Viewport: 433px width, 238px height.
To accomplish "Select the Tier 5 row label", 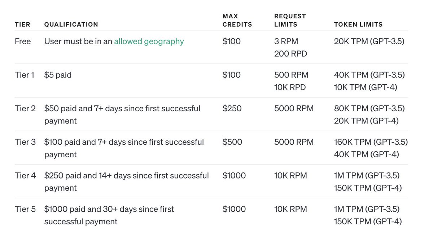I will [25, 209].
